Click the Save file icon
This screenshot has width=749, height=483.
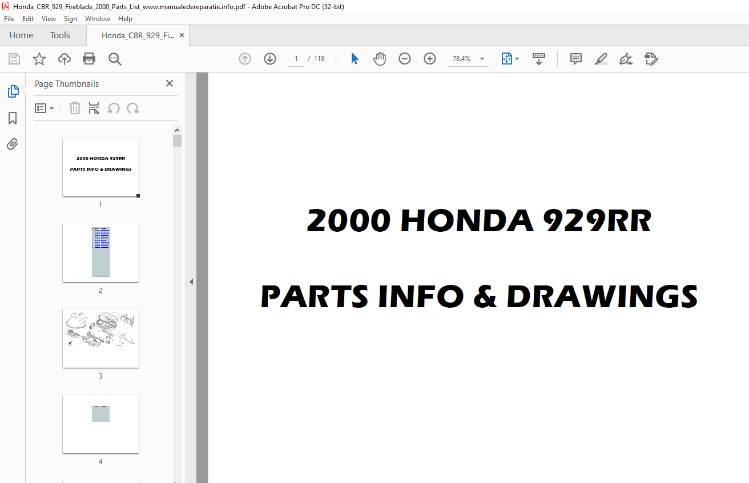14,59
